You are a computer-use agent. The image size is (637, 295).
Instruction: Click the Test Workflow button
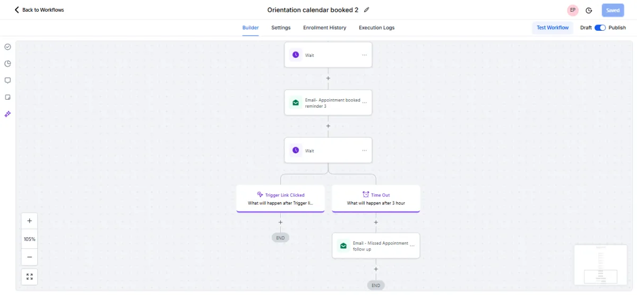[553, 28]
